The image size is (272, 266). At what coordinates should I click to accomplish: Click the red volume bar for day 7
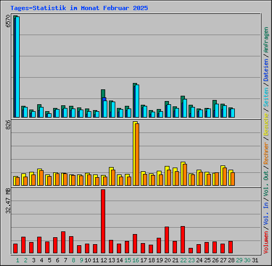63,242
